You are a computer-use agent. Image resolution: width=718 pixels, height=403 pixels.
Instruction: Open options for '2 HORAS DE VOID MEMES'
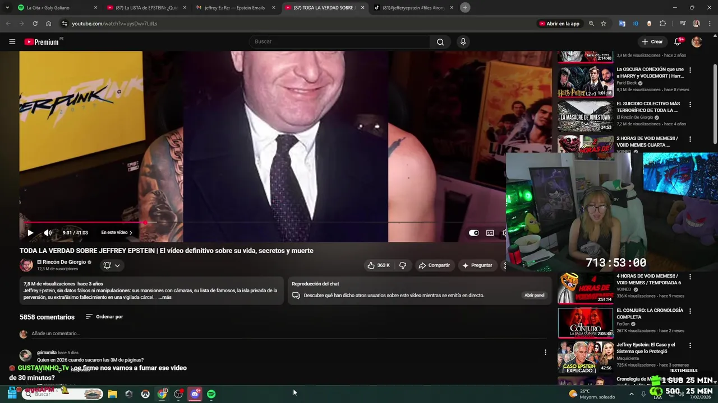click(x=690, y=139)
